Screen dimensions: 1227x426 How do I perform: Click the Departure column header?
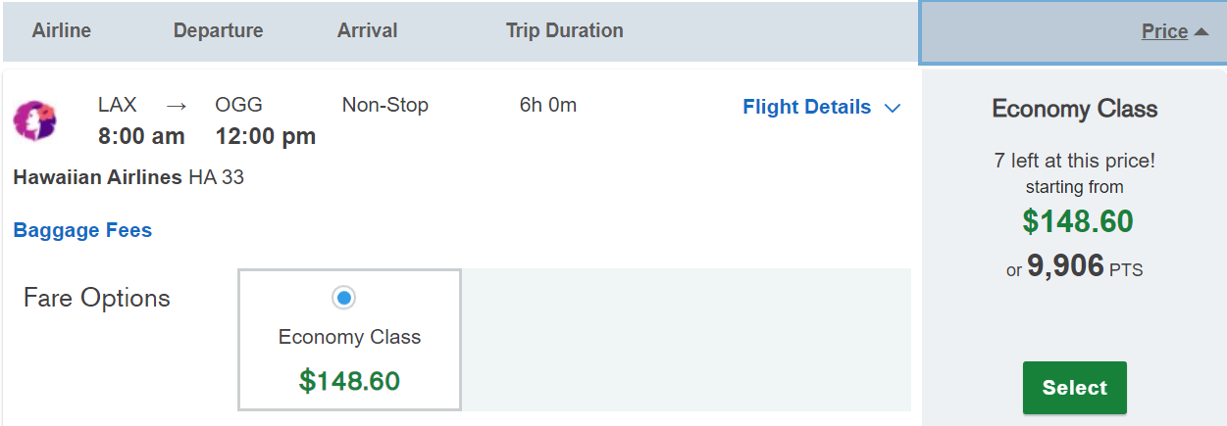click(218, 30)
